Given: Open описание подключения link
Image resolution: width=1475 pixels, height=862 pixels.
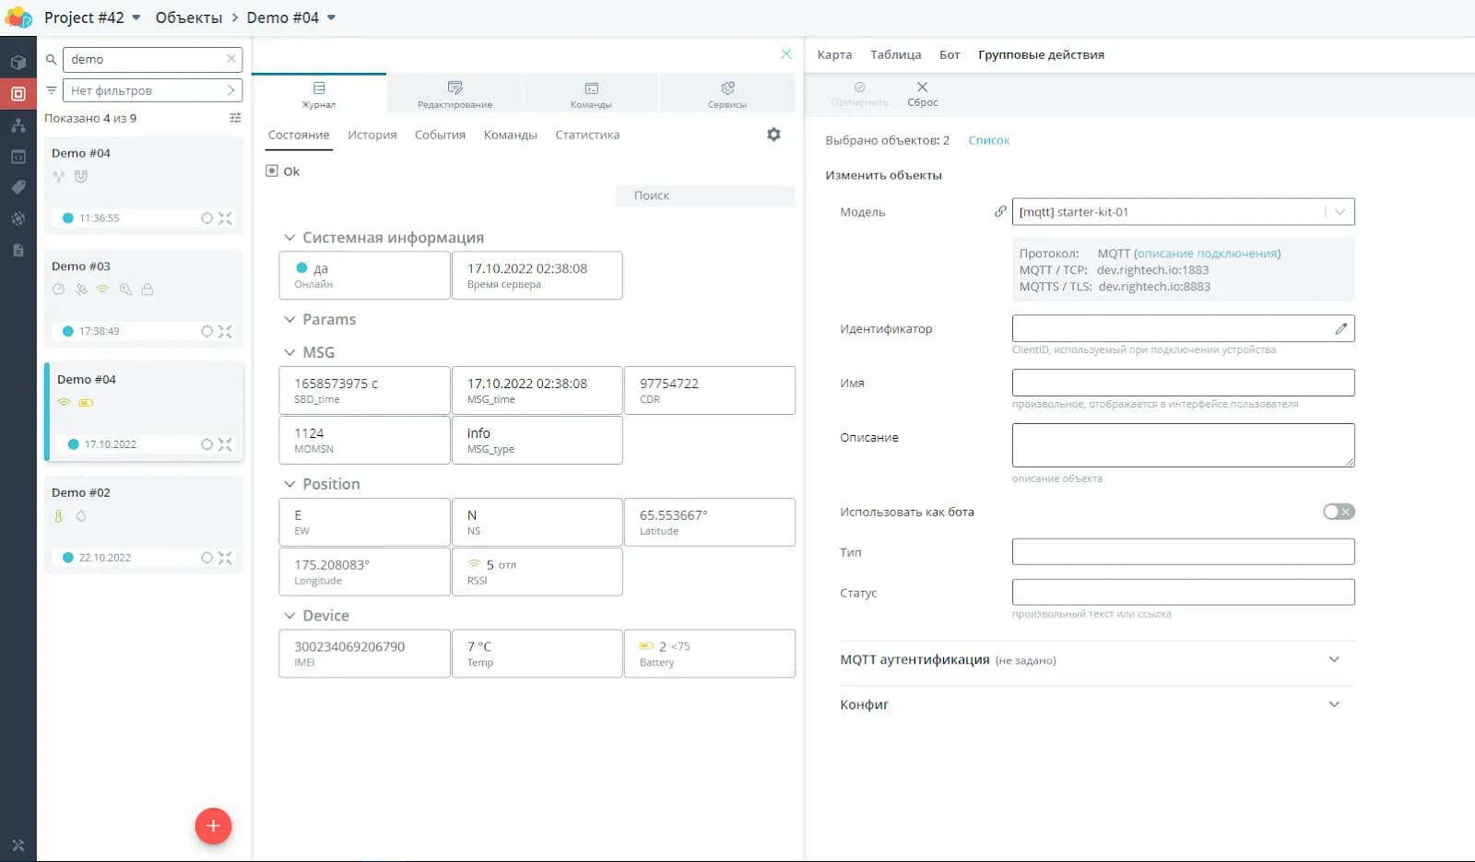Looking at the screenshot, I should pos(1206,254).
